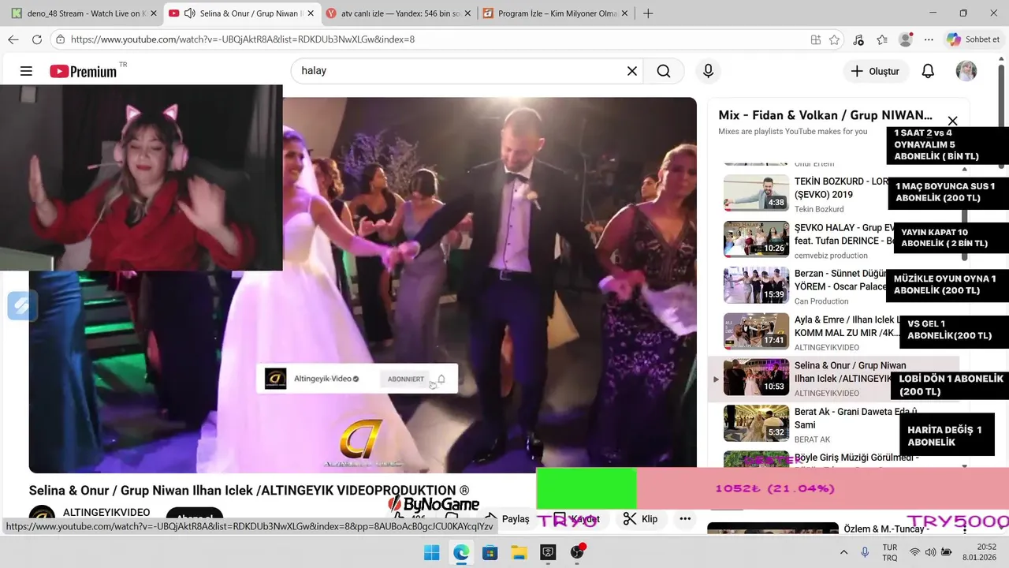Expand the system tray hidden icons chevron

click(845, 552)
